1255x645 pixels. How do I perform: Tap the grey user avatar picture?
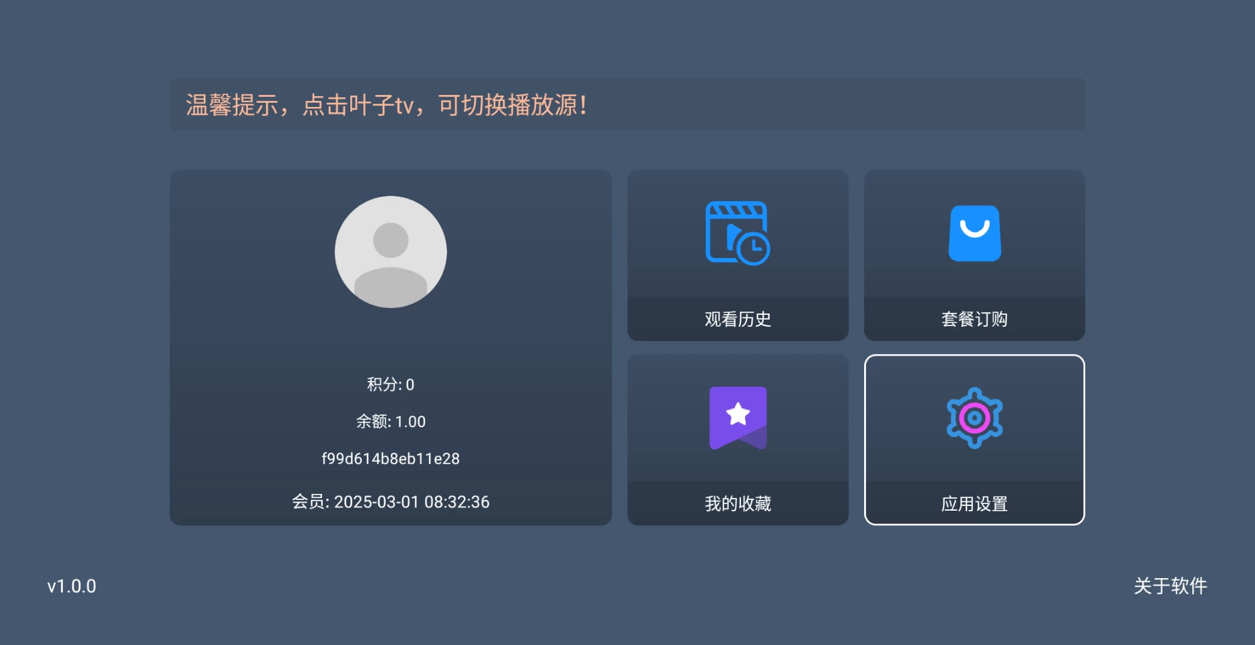[x=390, y=252]
